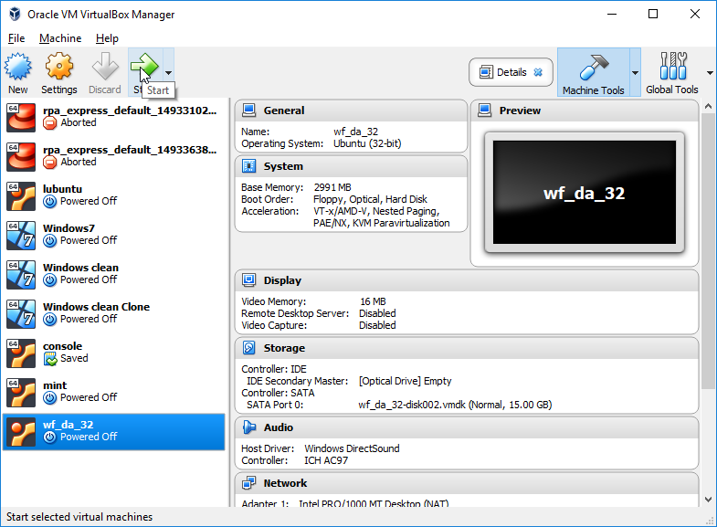Open the Network section header title
The height and width of the screenshot is (527, 717).
[x=285, y=483]
